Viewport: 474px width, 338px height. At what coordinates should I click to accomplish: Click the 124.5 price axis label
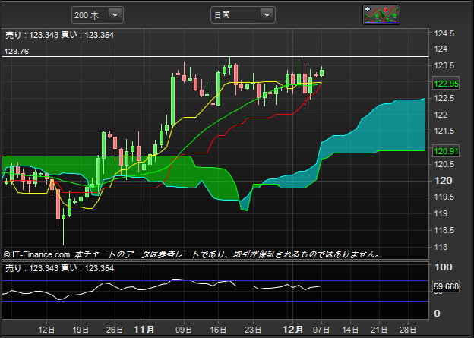[x=444, y=33]
